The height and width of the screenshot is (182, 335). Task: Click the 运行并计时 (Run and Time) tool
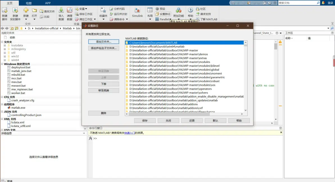[x=118, y=14]
